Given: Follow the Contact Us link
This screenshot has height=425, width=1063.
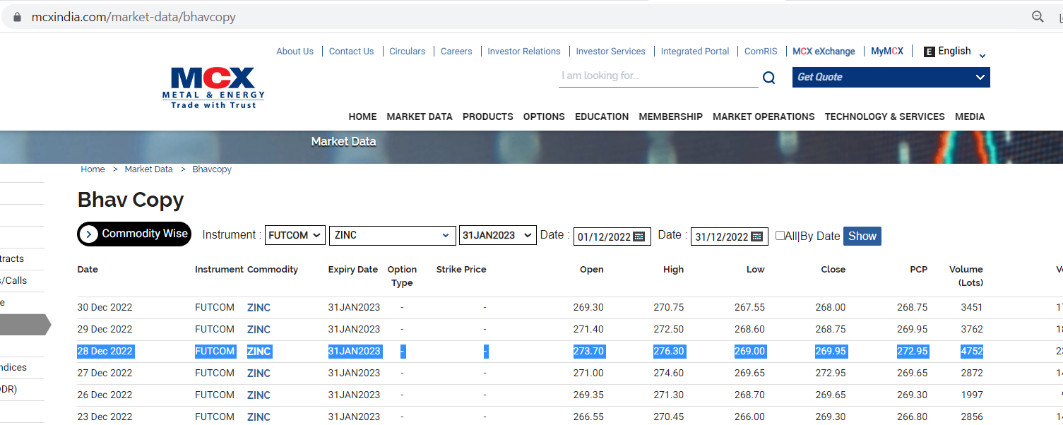Looking at the screenshot, I should click(351, 52).
